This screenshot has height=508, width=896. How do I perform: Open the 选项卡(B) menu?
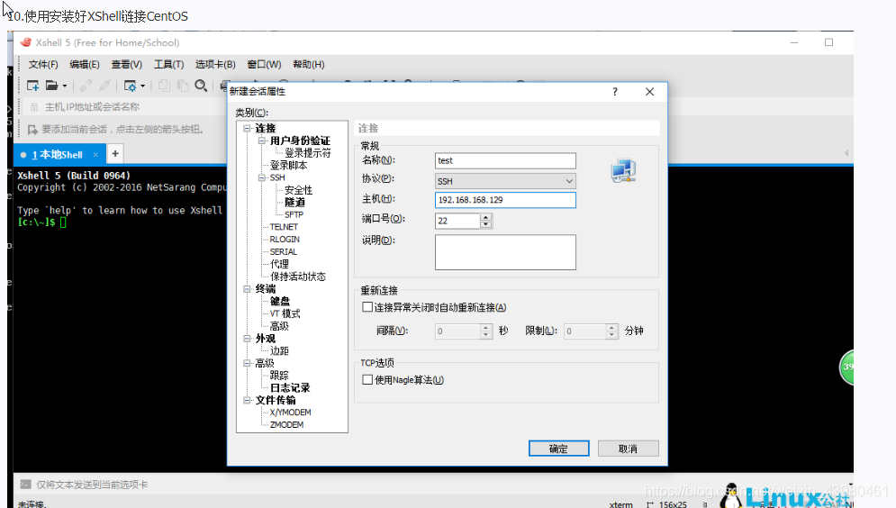215,65
